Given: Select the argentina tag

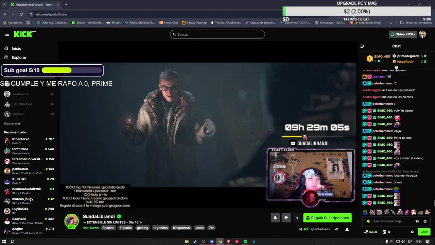Looking at the screenshot, I should (x=160, y=228).
